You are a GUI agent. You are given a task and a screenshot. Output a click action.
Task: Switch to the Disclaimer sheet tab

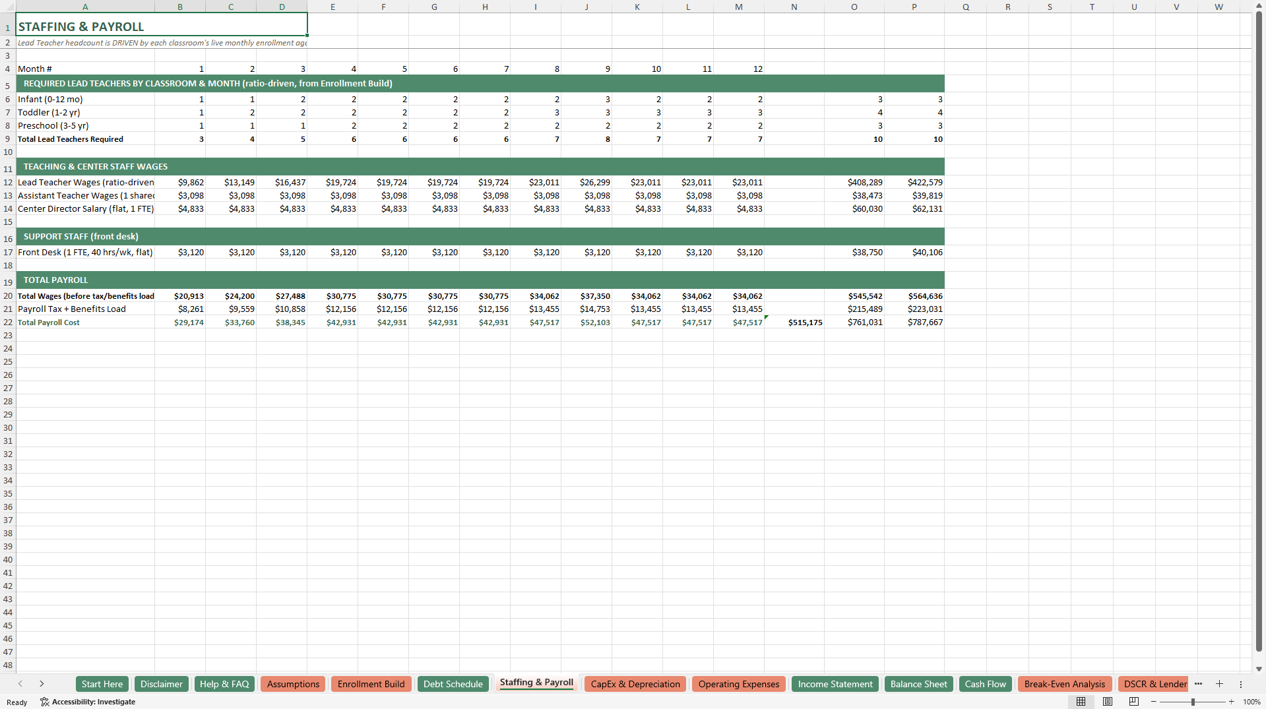tap(161, 684)
